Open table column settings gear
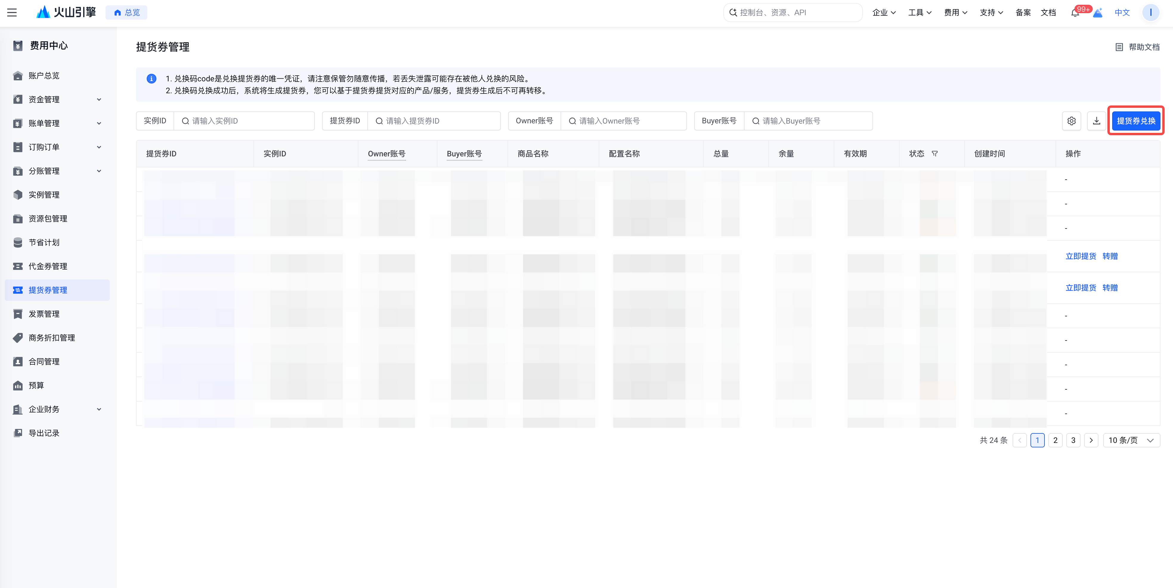Viewport: 1173px width, 588px height. click(x=1071, y=121)
